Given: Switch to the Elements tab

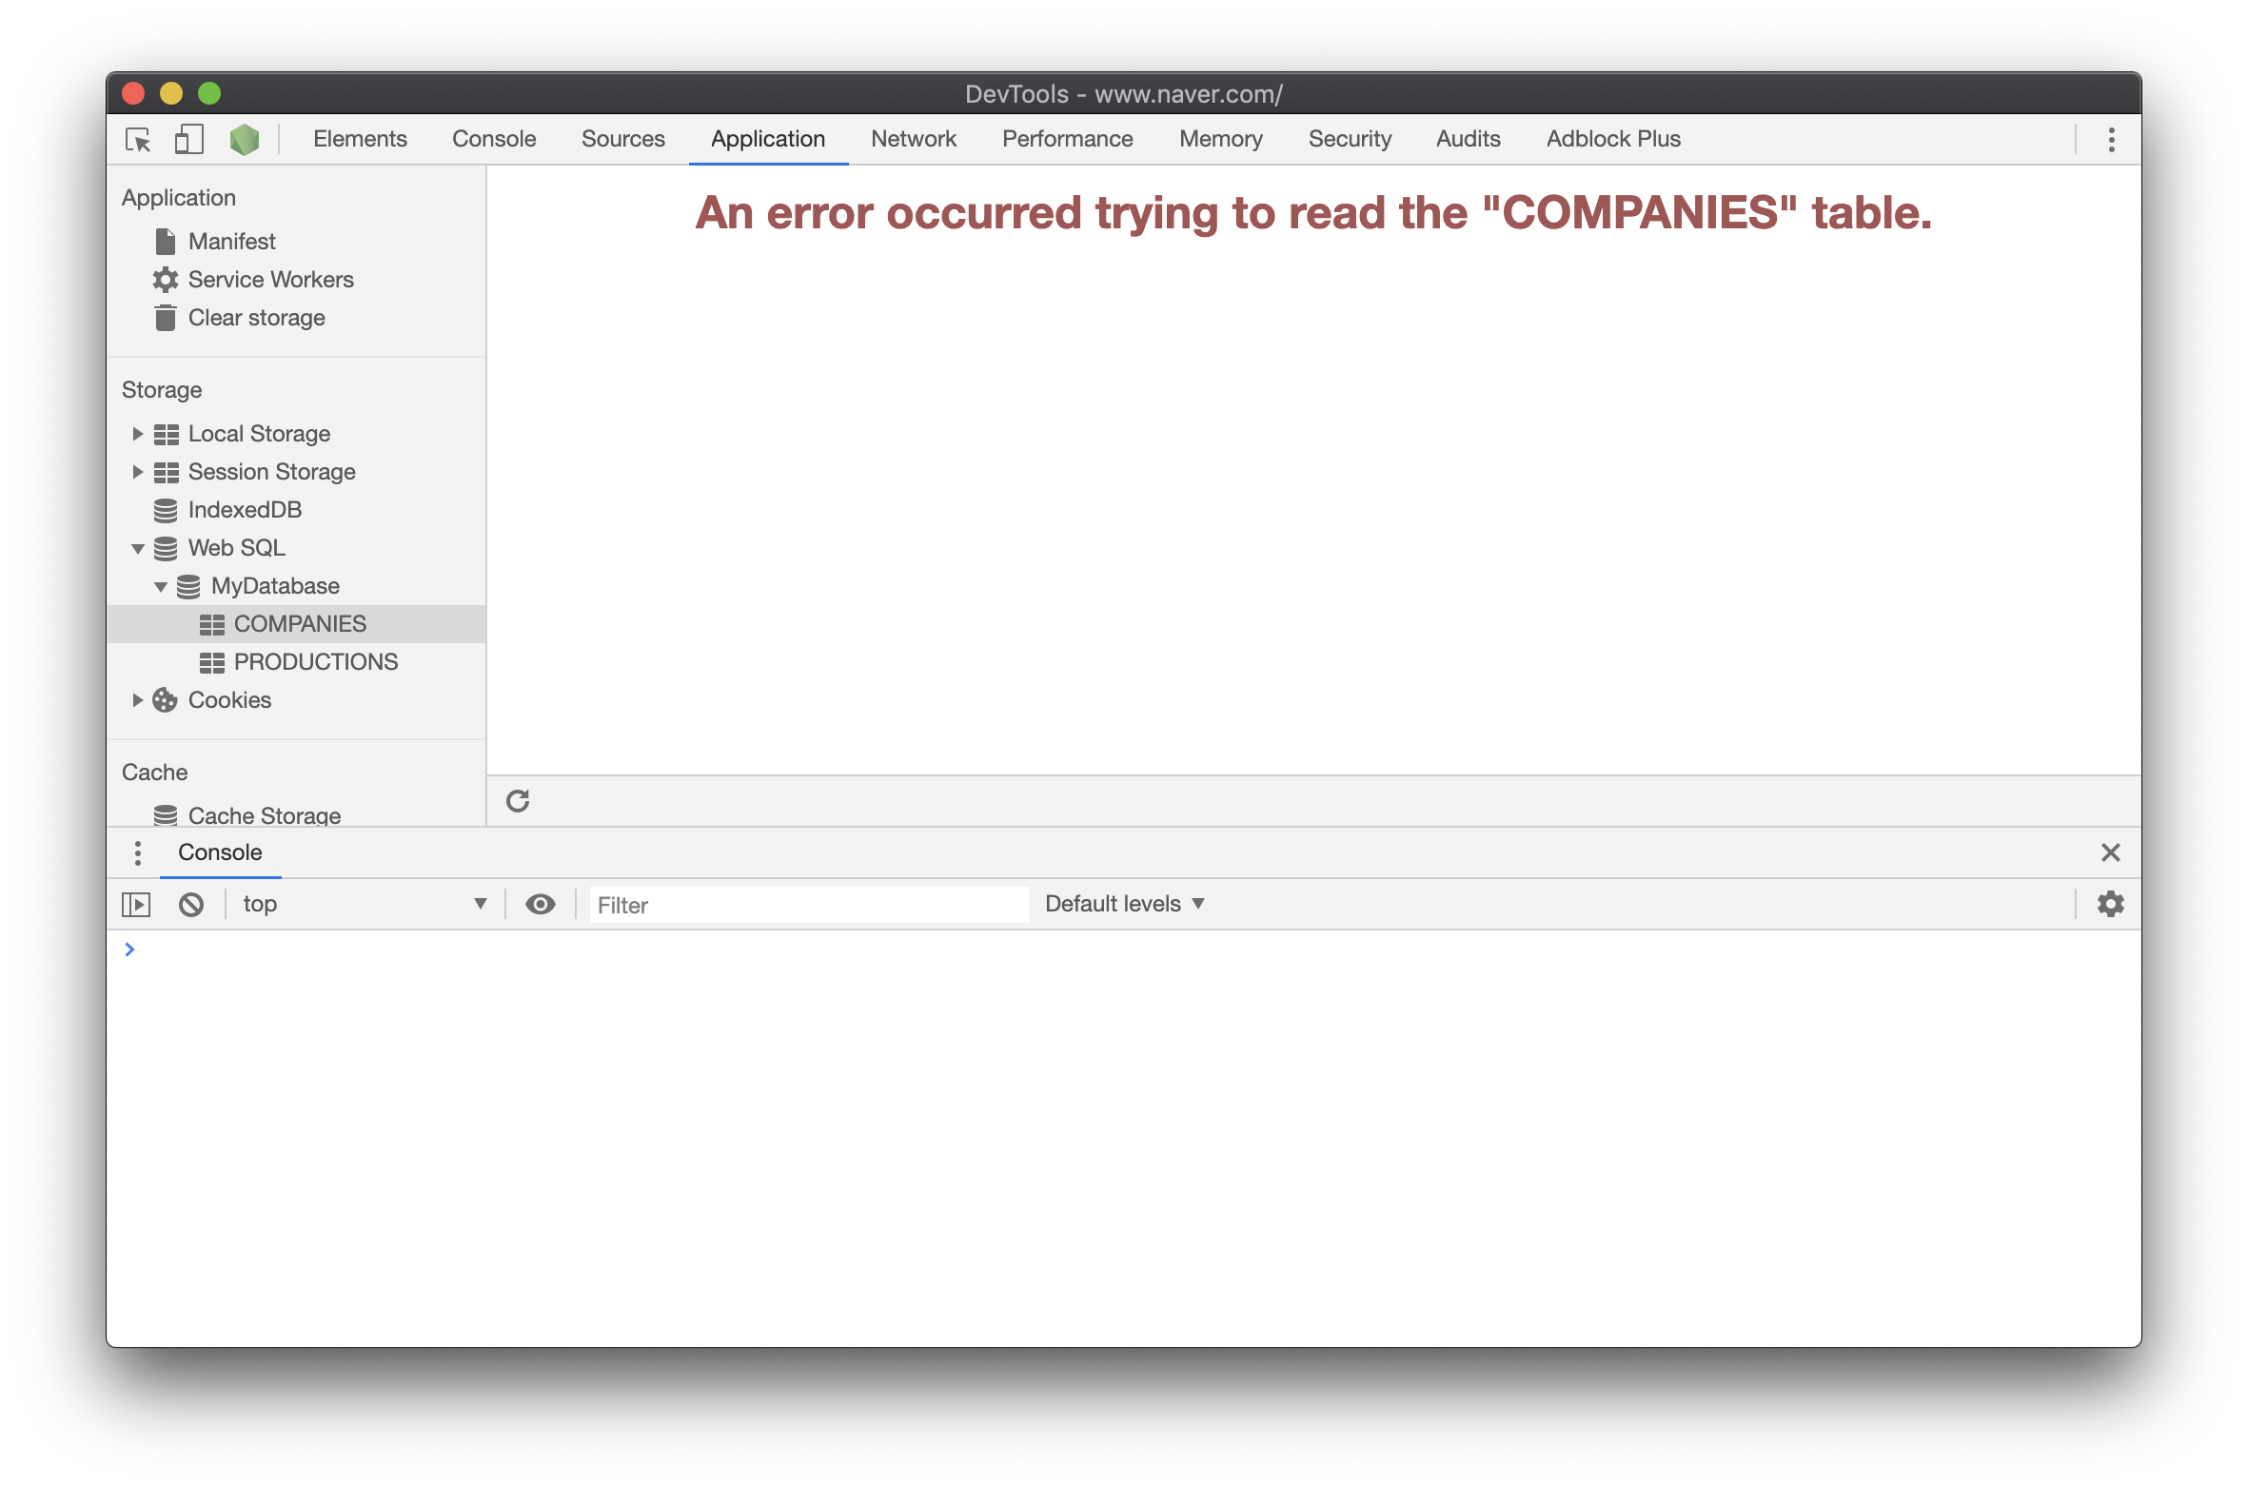Looking at the screenshot, I should (360, 139).
